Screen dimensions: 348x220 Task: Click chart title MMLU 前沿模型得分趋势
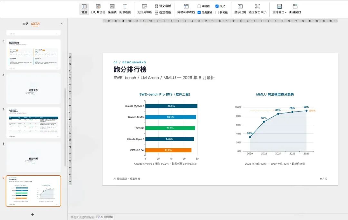click(x=275, y=94)
